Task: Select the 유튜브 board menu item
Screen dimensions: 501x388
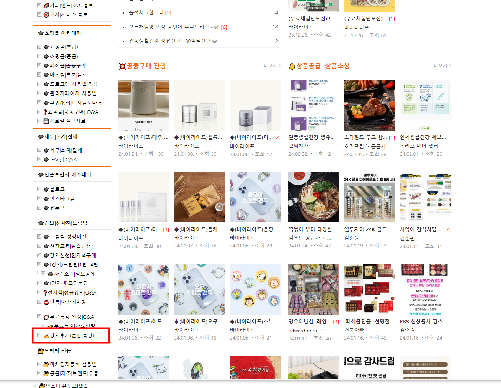Action: (x=57, y=208)
